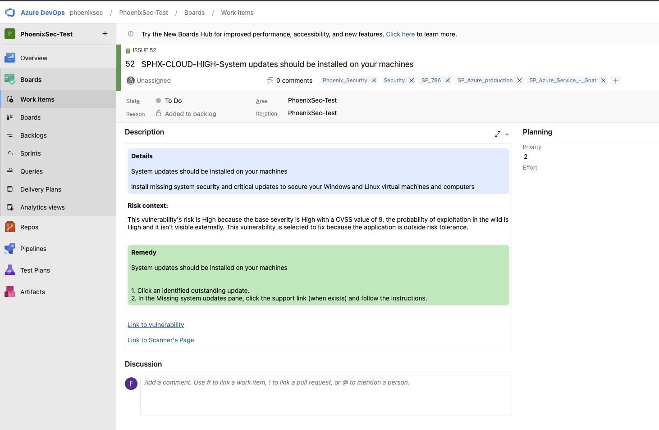Click the plus icon next to PhoenixSec-Test
The height and width of the screenshot is (430, 659).
point(105,34)
